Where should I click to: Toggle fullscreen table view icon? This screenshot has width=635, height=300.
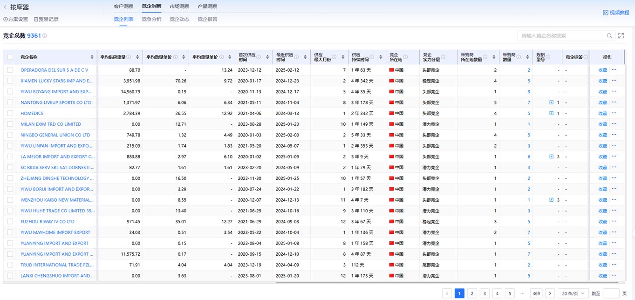621,35
